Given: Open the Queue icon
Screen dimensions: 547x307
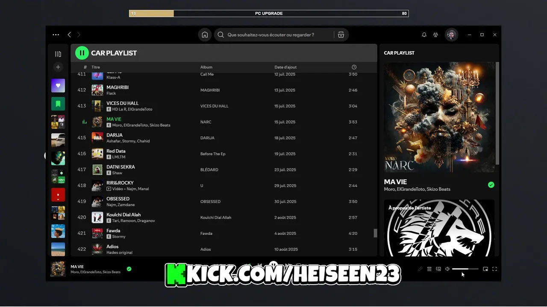Looking at the screenshot, I should (429, 269).
